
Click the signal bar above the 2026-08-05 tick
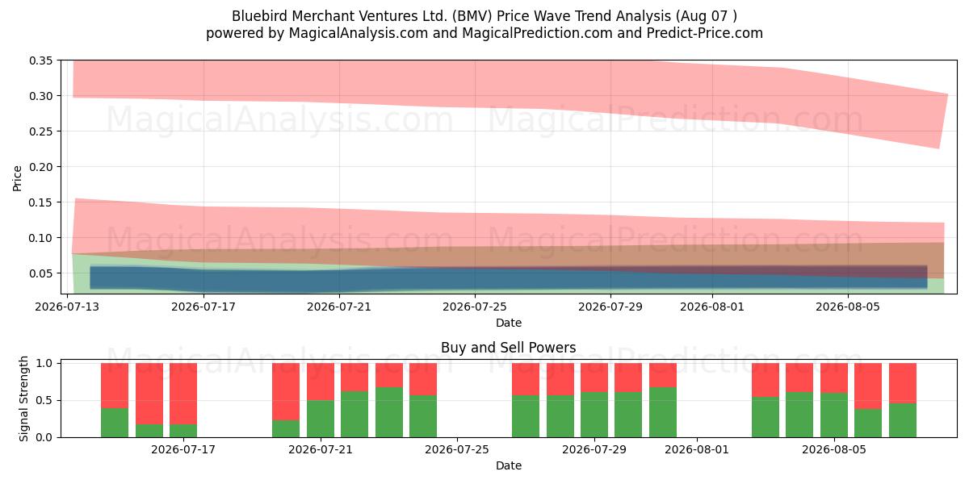834,400
